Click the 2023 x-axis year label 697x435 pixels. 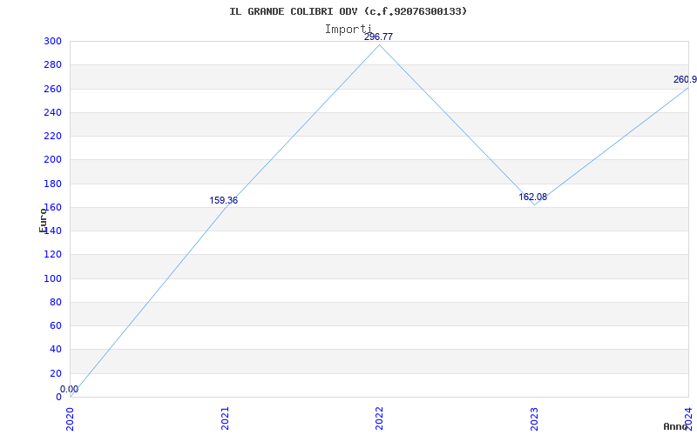pos(534,418)
